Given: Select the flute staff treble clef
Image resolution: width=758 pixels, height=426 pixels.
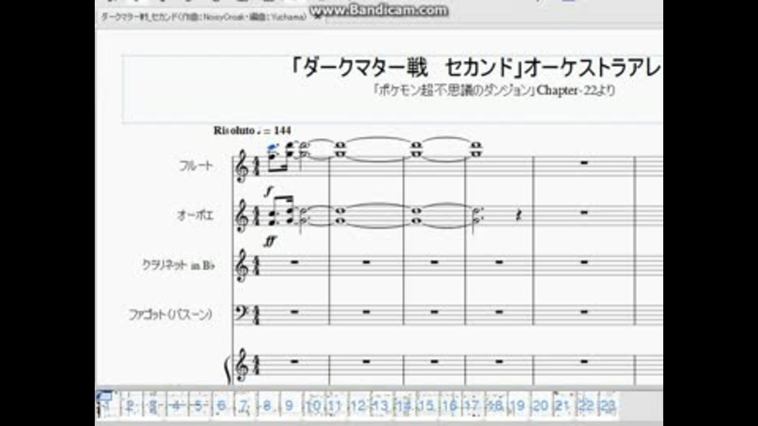Looking at the screenshot, I should pos(242,166).
